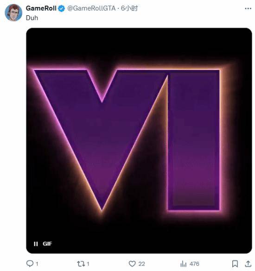The width and height of the screenshot is (255, 271).
Task: Open the view analytics bar chart icon
Action: (x=184, y=264)
